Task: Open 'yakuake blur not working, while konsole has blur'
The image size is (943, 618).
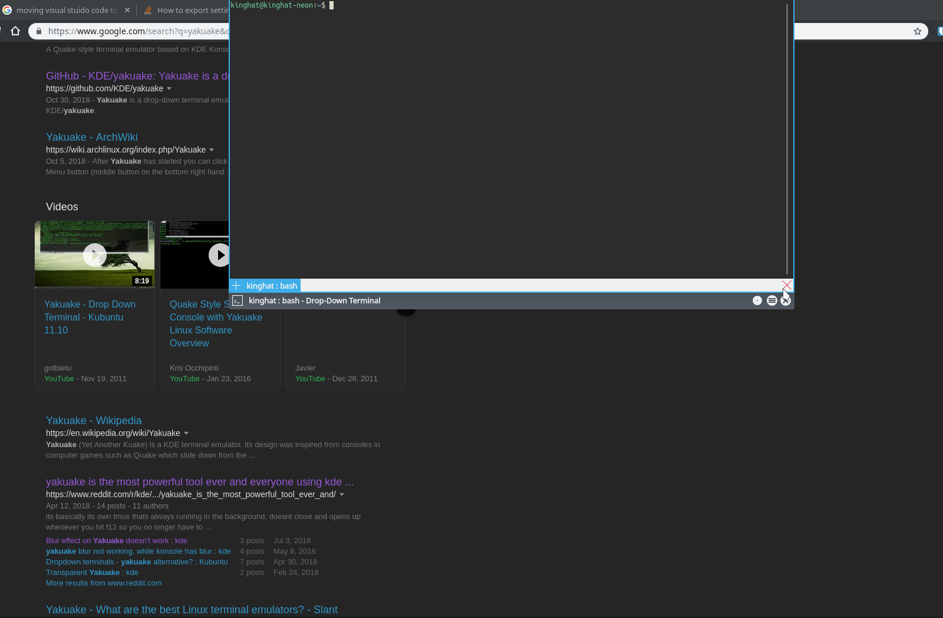Action: coord(139,551)
